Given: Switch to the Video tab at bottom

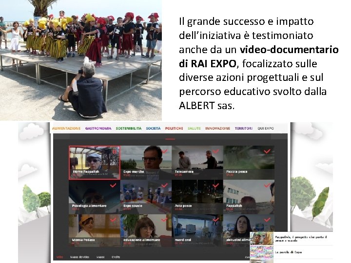Looking at the screenshot, I should point(60,257).
